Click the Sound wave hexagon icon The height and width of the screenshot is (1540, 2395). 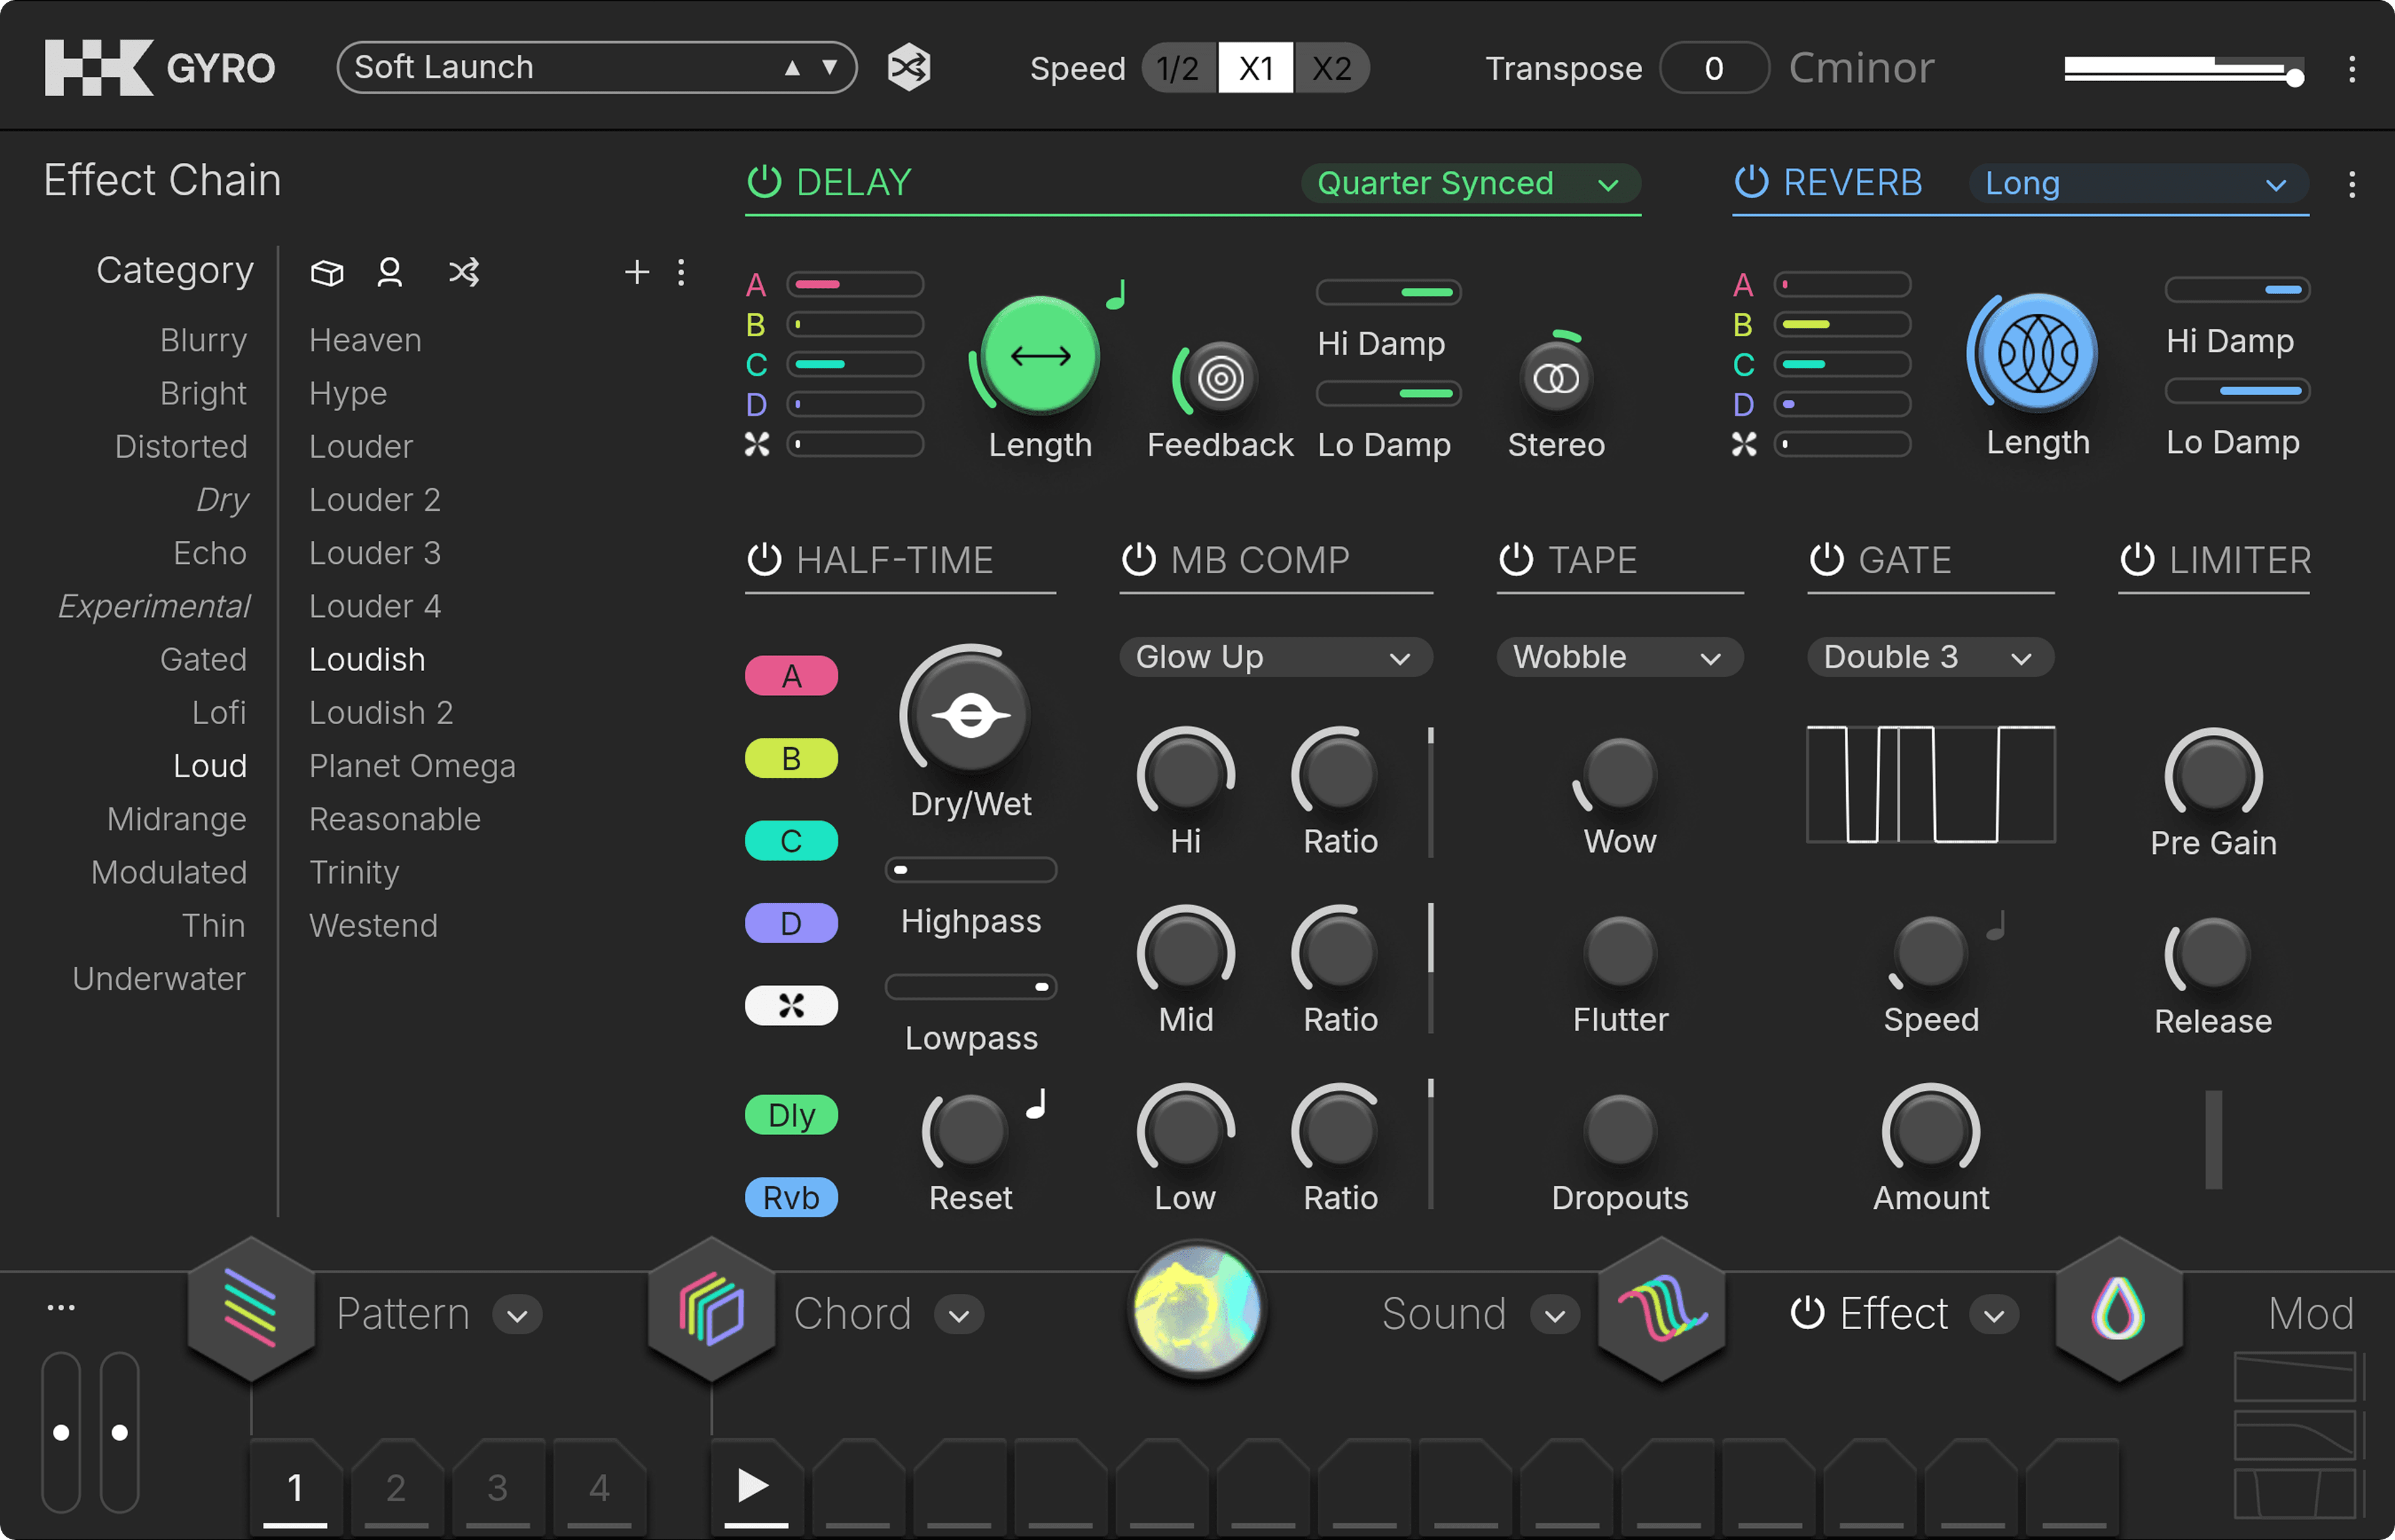coord(1661,1310)
